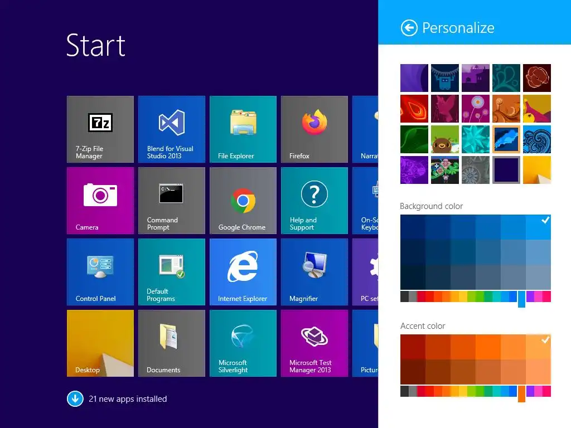Open the Documents tile
Screen dimensions: 571x428
click(172, 343)
